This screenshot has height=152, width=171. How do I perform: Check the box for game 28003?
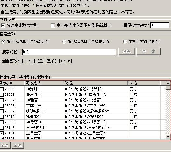point(2,95)
